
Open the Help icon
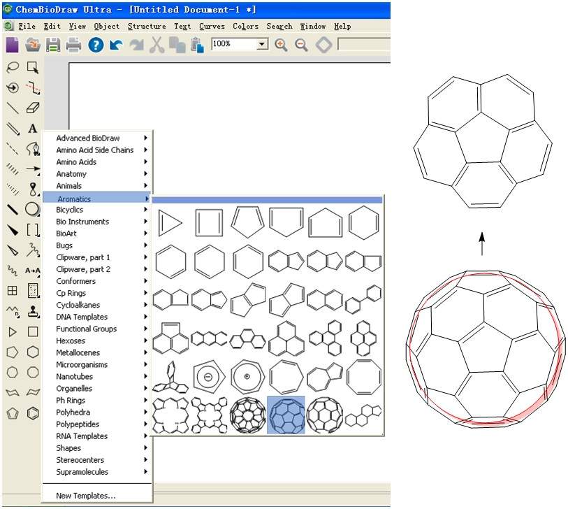(96, 45)
